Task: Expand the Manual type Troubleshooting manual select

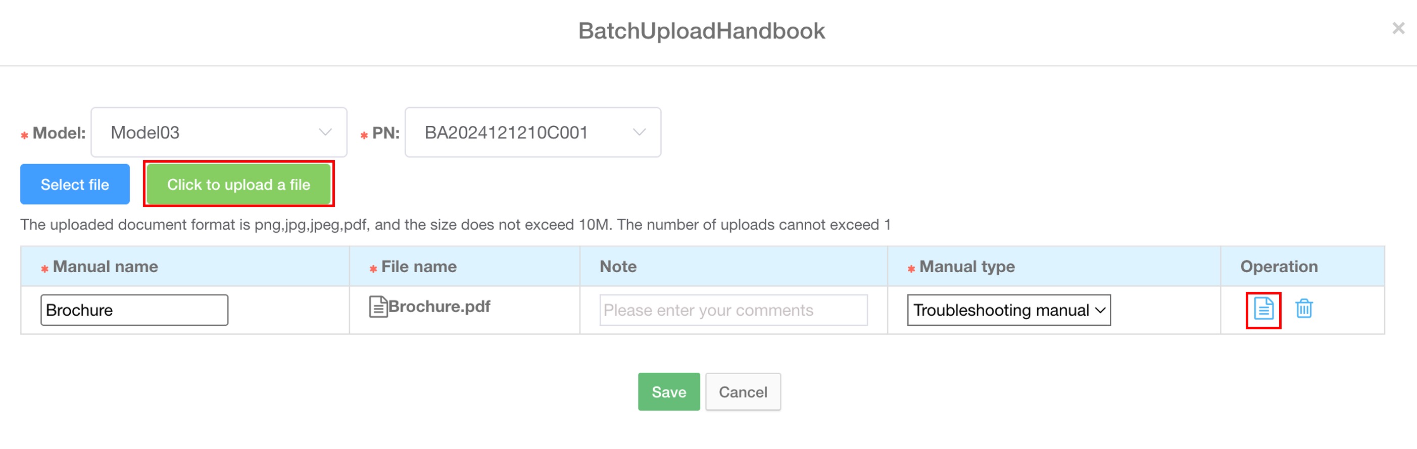Action: pos(1008,310)
